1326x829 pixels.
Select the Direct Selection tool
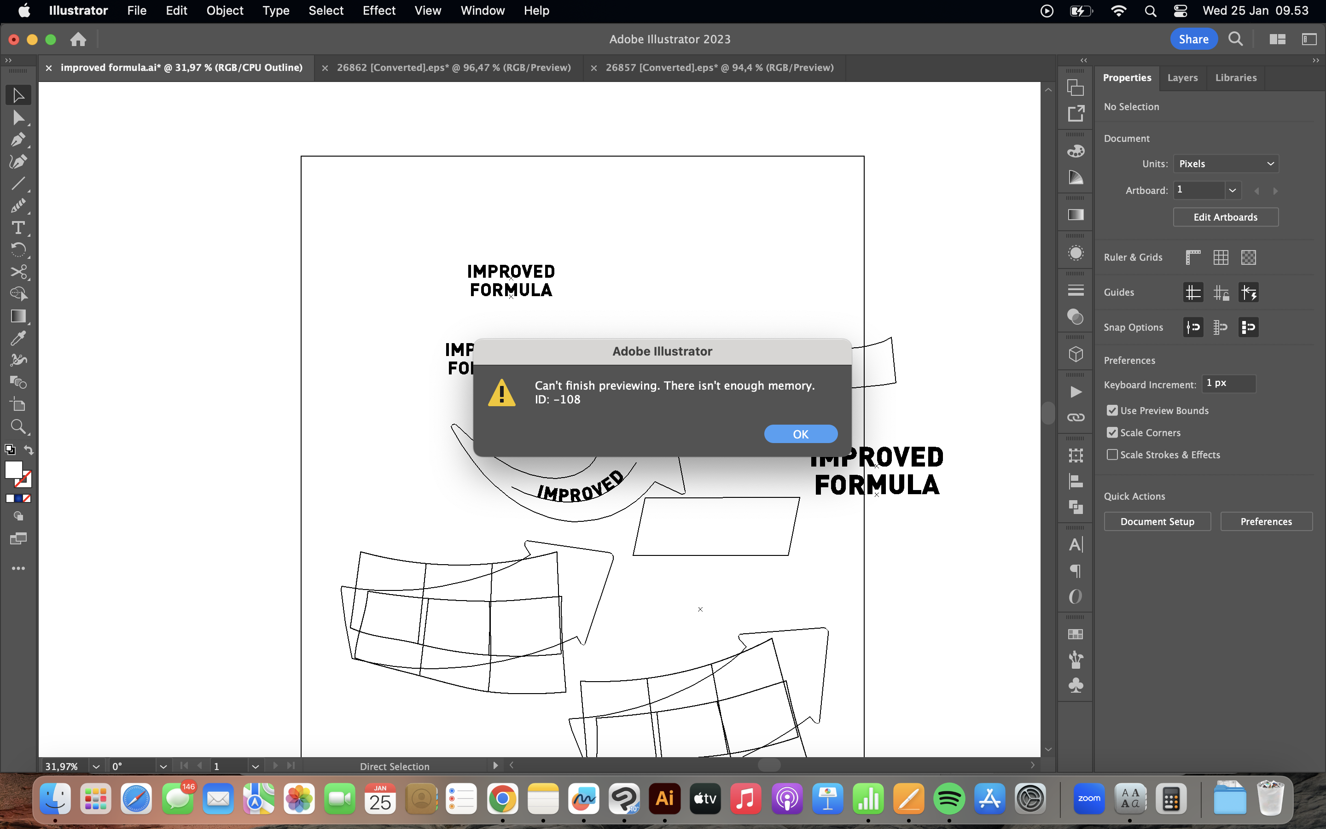[x=18, y=117]
